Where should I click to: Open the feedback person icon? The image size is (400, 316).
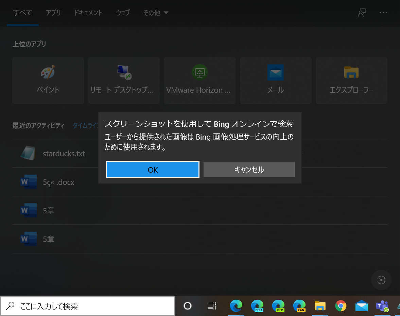362,13
